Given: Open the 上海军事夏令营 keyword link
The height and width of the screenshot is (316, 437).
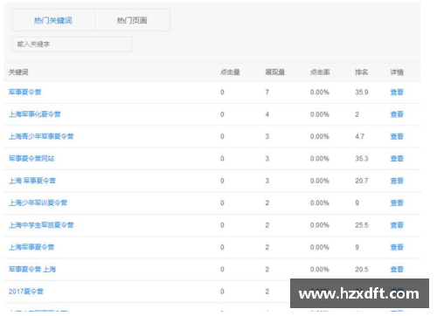Looking at the screenshot, I should click(x=31, y=247).
